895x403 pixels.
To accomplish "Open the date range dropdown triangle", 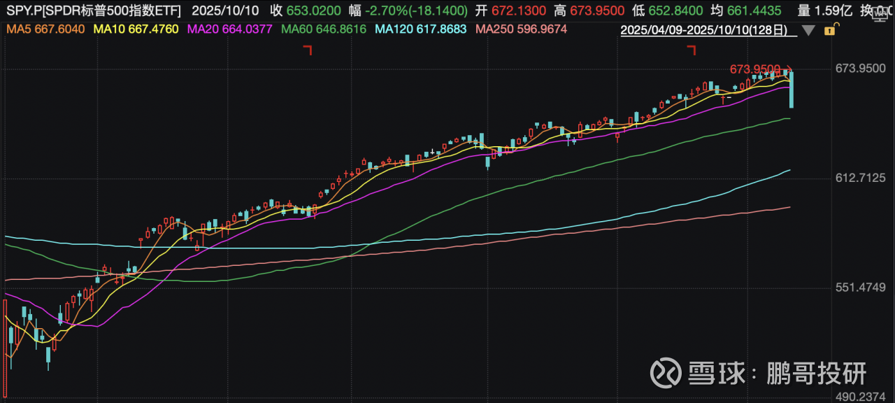I will point(808,31).
